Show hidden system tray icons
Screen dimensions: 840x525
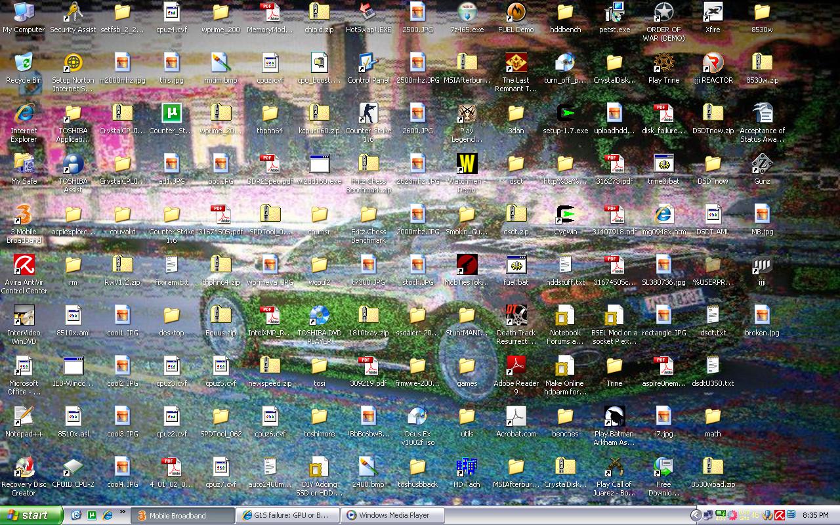pyautogui.click(x=696, y=515)
